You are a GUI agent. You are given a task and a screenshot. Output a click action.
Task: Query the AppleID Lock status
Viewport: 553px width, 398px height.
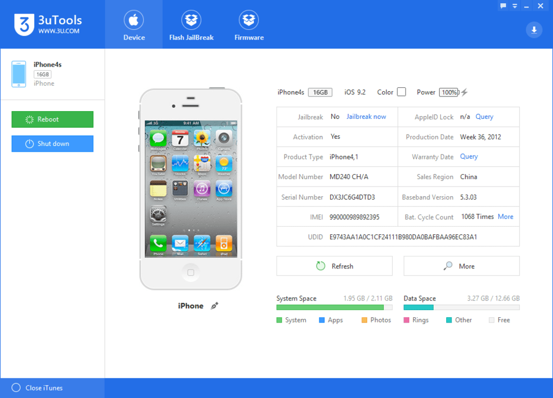tap(484, 117)
